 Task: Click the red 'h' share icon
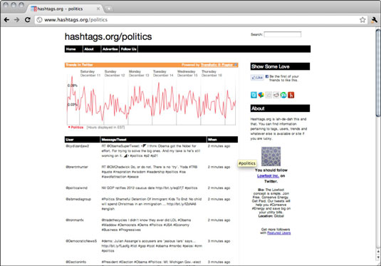click(x=291, y=95)
